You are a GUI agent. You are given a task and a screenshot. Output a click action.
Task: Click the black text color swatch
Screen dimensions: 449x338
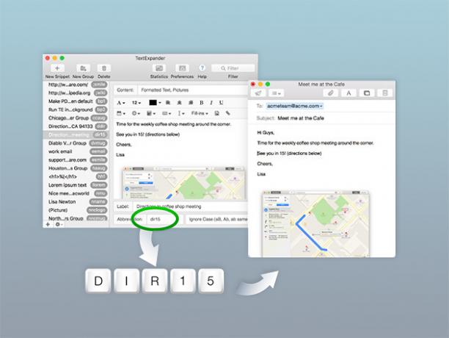(153, 103)
